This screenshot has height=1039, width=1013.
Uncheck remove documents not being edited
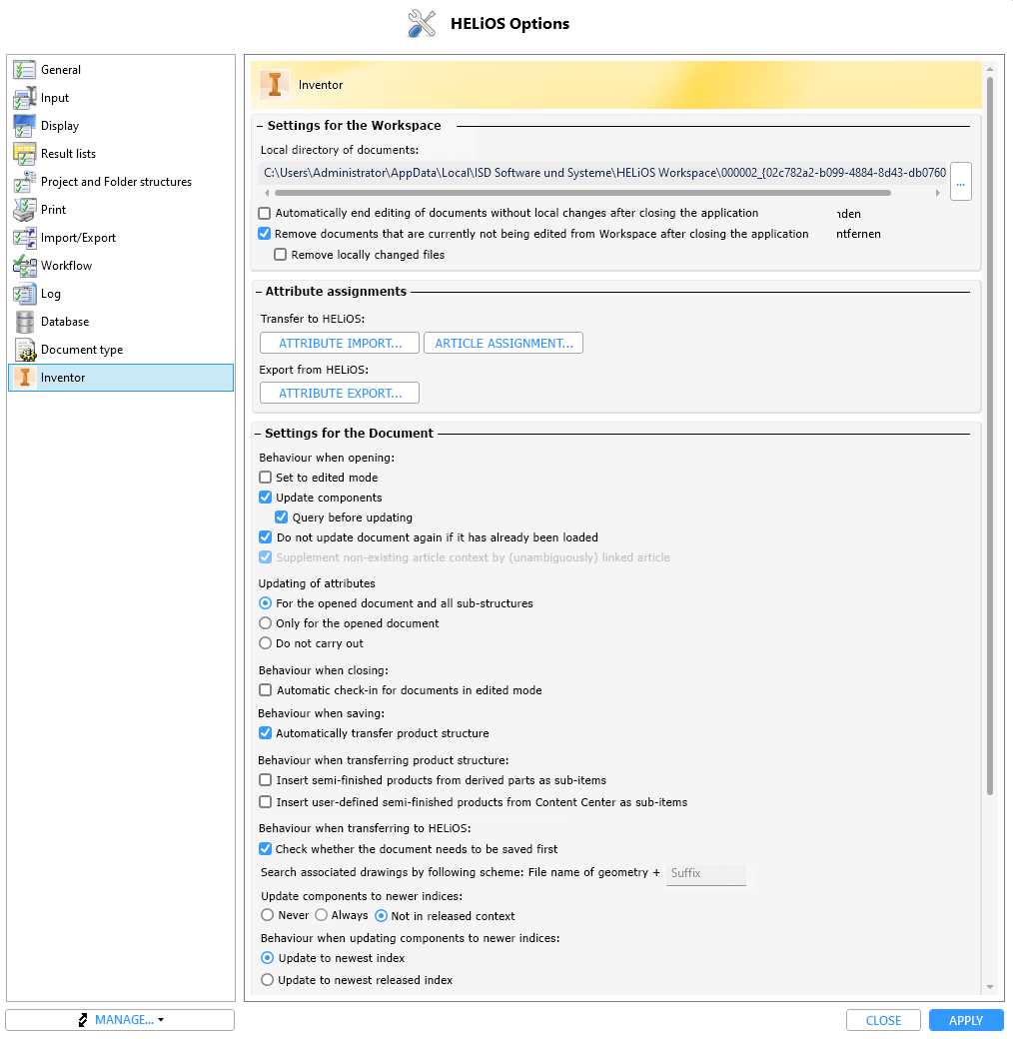pyautogui.click(x=265, y=233)
